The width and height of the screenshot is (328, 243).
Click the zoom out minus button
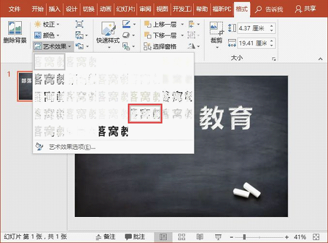(x=231, y=237)
